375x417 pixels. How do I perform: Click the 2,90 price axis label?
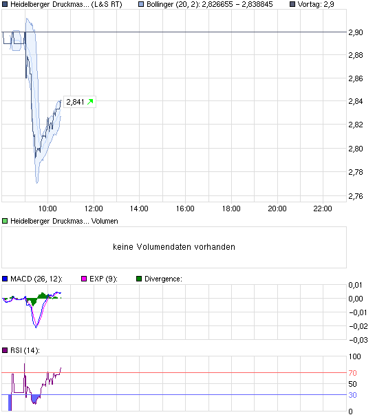pos(356,32)
